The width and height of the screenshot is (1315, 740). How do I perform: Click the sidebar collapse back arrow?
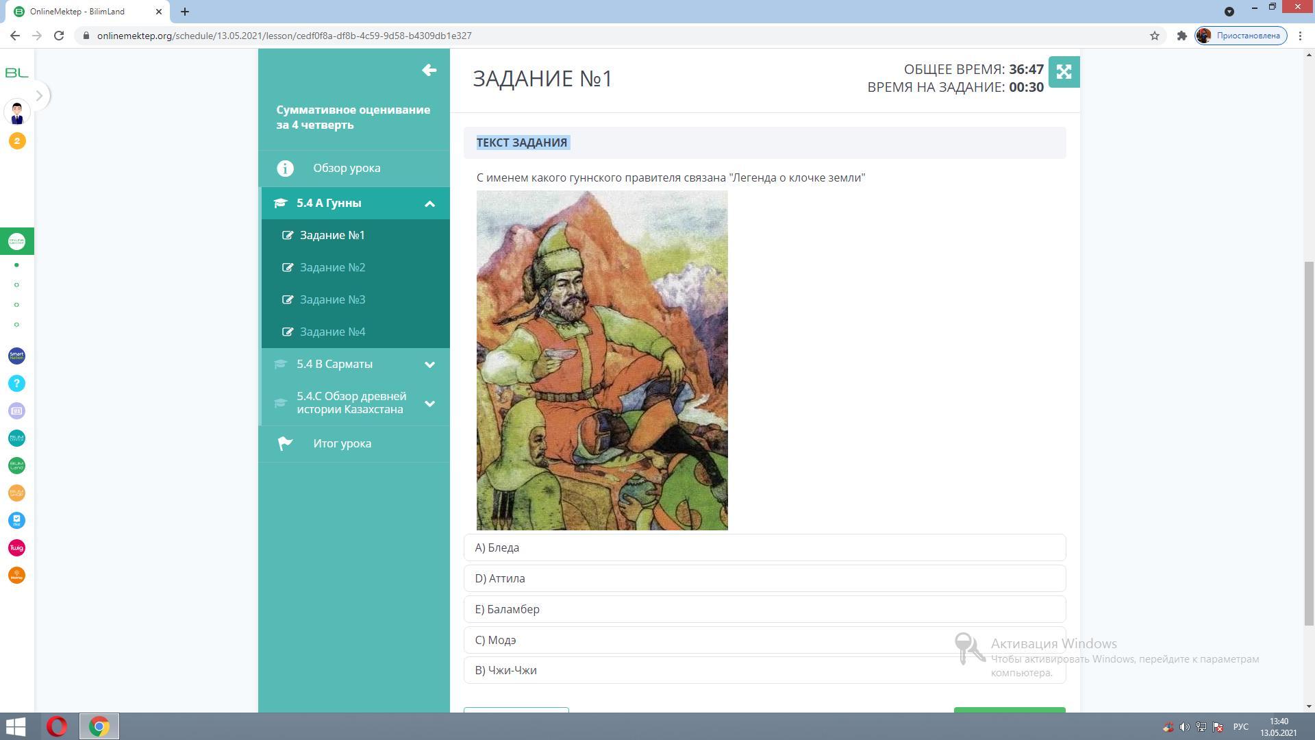[x=429, y=70]
